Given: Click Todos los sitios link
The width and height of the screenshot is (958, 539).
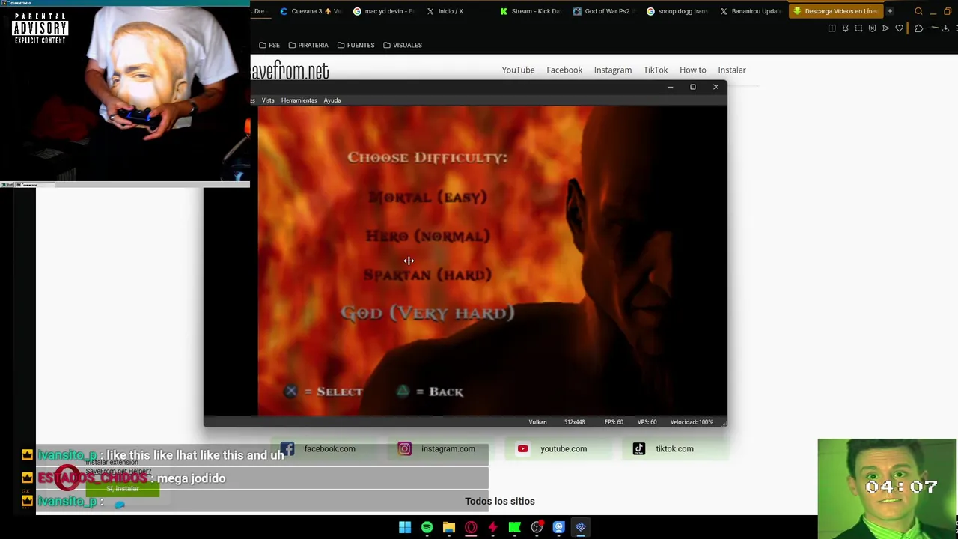Looking at the screenshot, I should [x=500, y=502].
